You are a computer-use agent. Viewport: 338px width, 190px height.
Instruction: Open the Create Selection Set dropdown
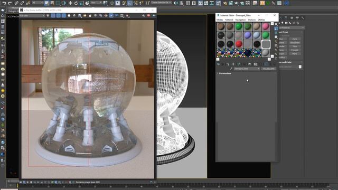tap(161, 3)
